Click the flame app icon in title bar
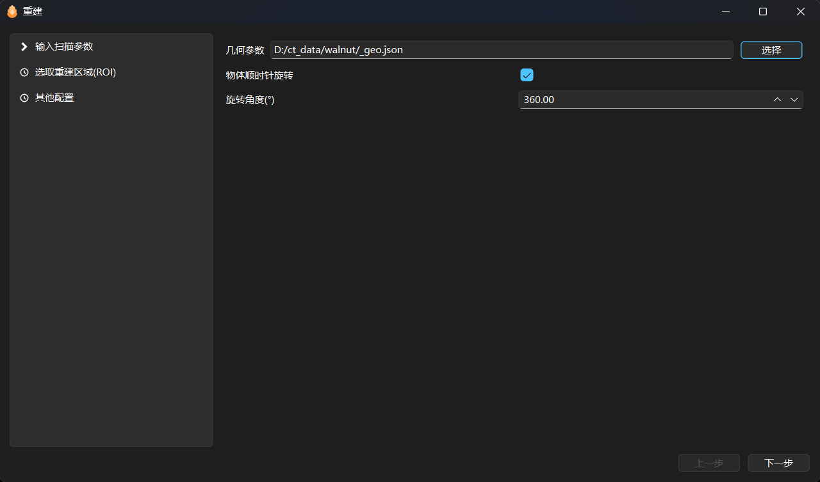Image resolution: width=820 pixels, height=482 pixels. tap(12, 12)
